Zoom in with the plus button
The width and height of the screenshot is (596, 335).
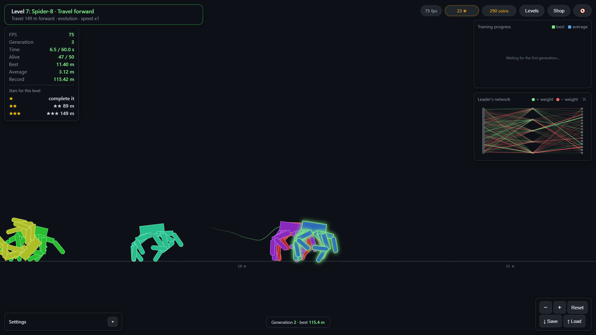pyautogui.click(x=559, y=307)
